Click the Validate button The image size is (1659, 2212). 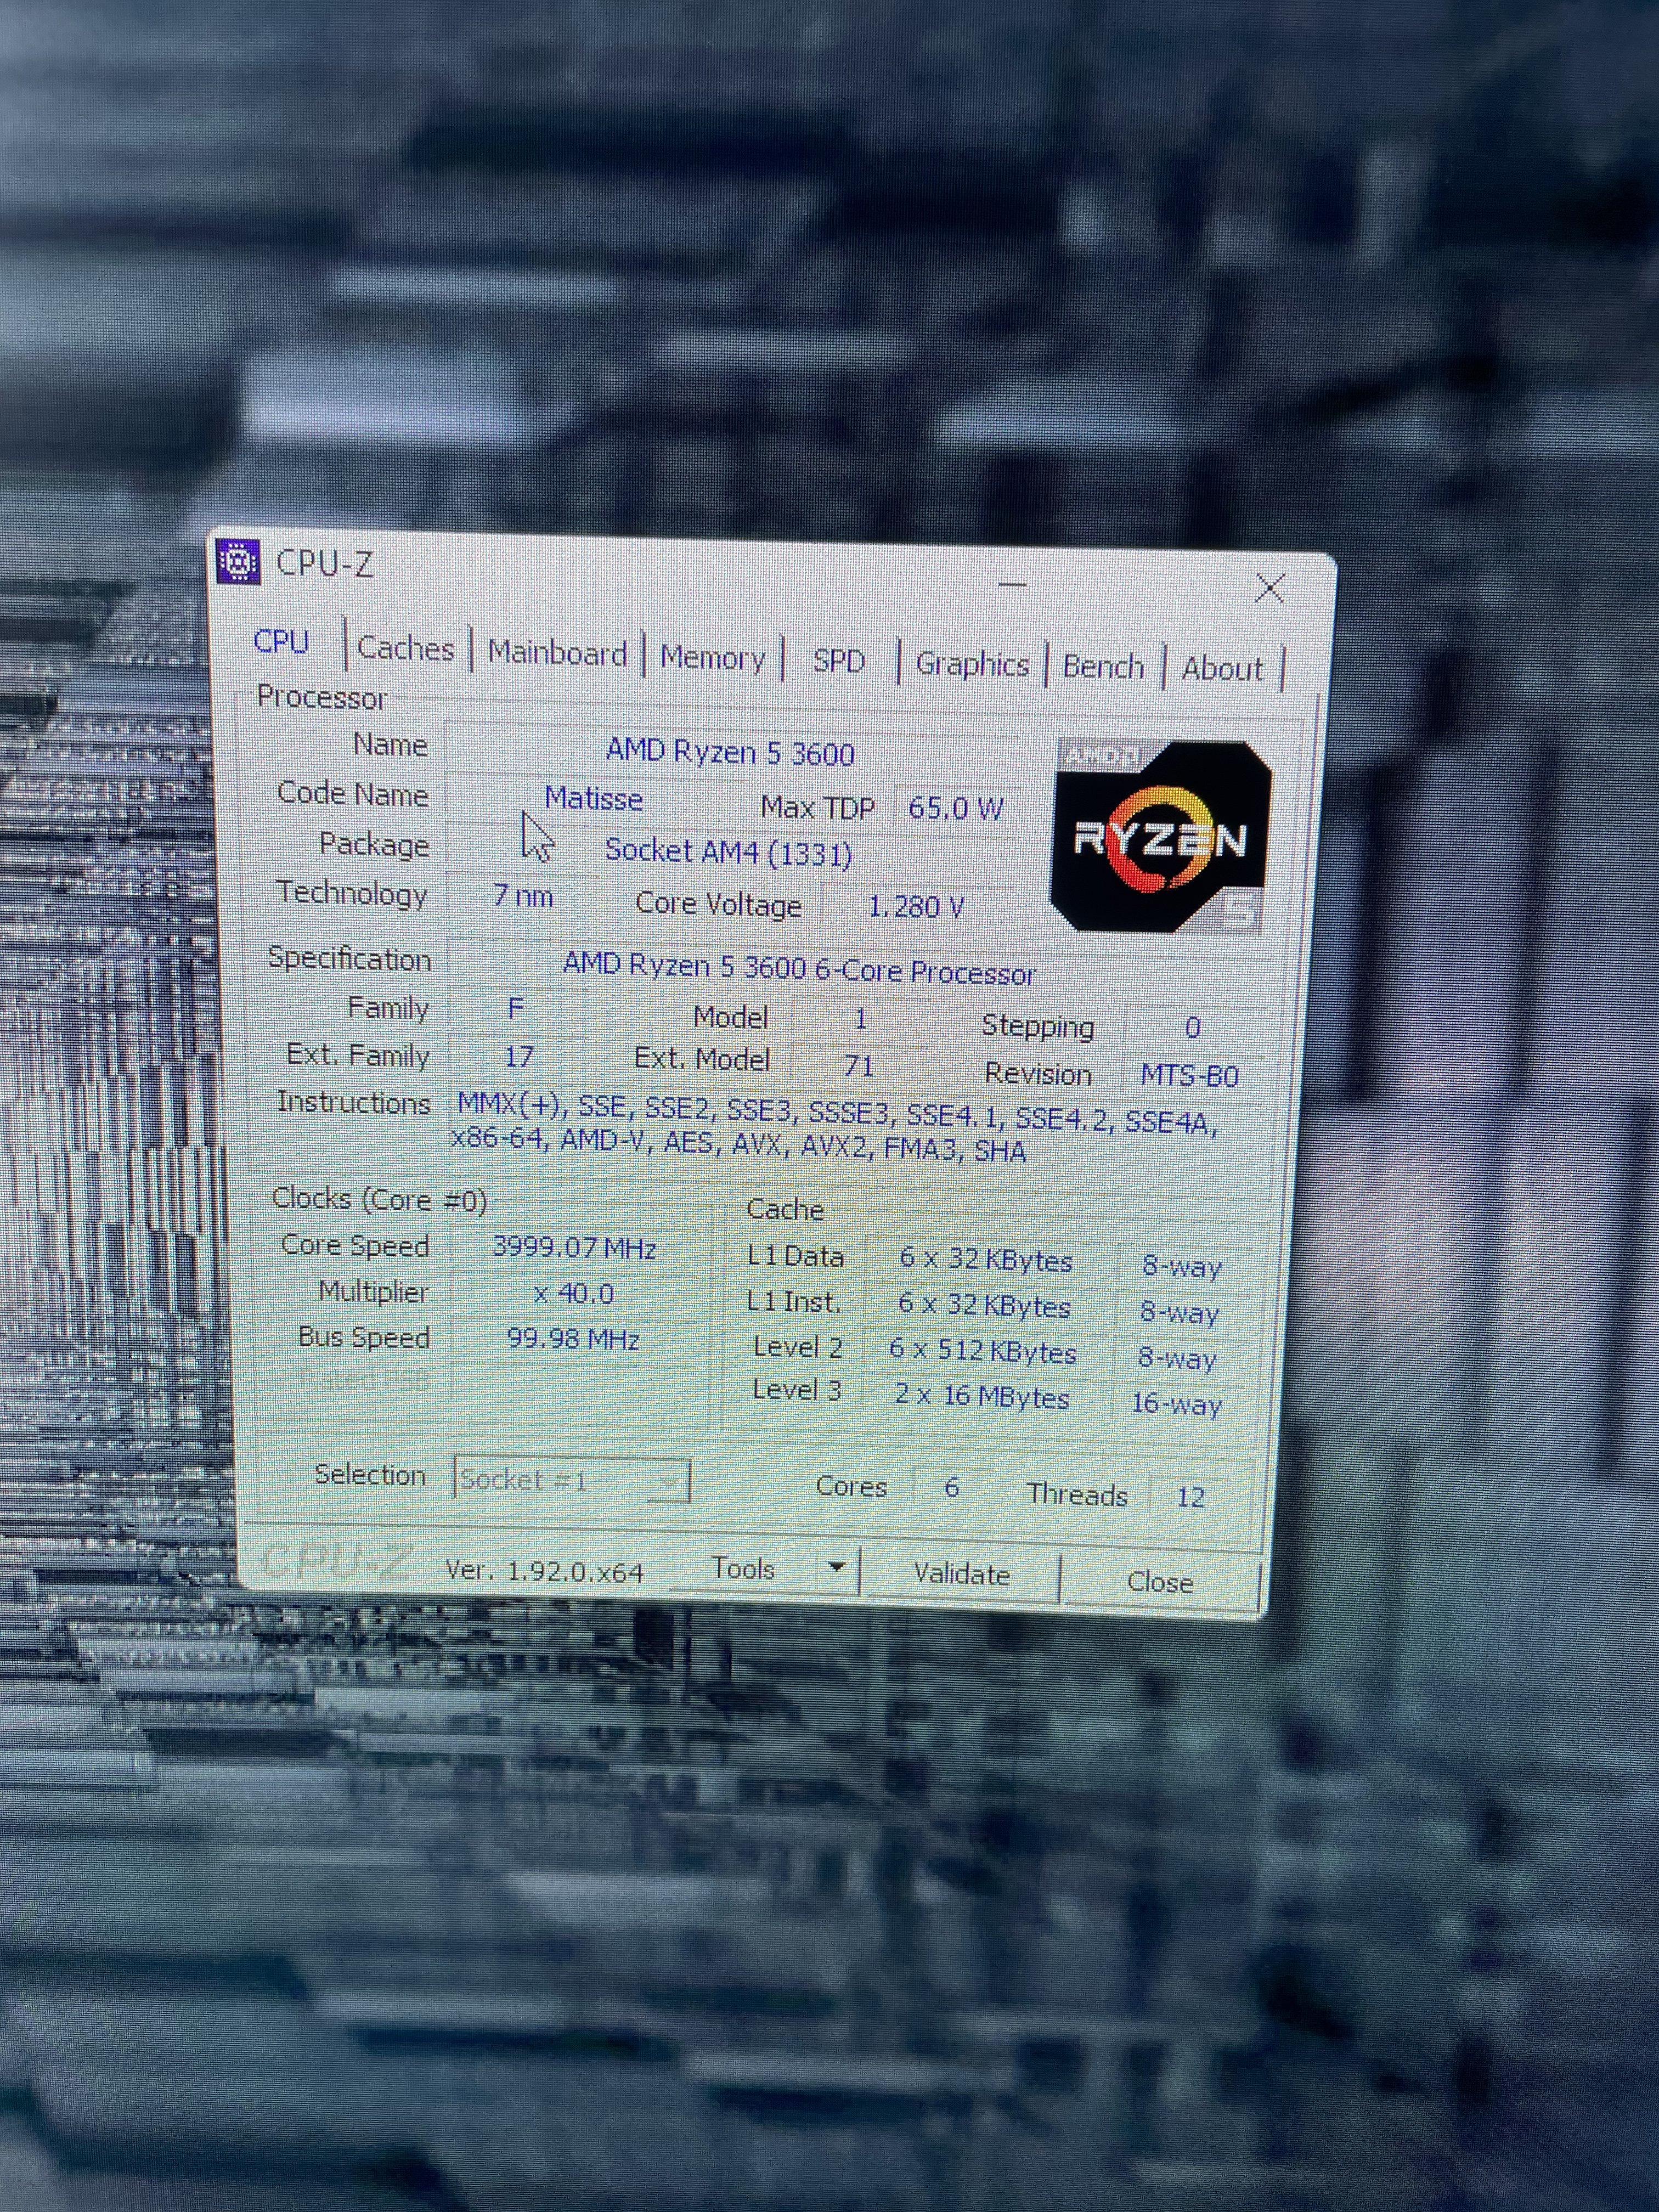click(961, 1574)
